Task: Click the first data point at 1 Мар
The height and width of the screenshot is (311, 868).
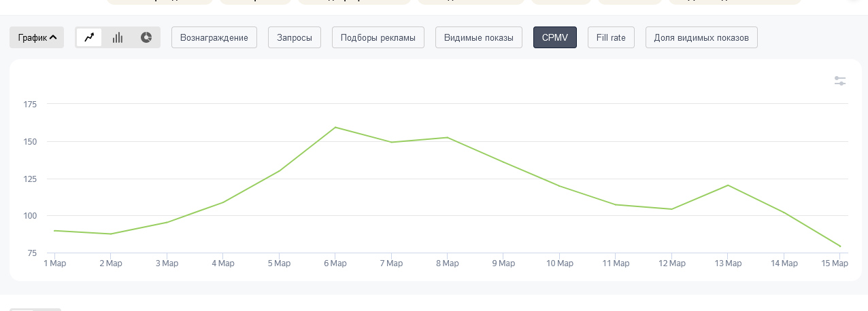Action: [54, 231]
